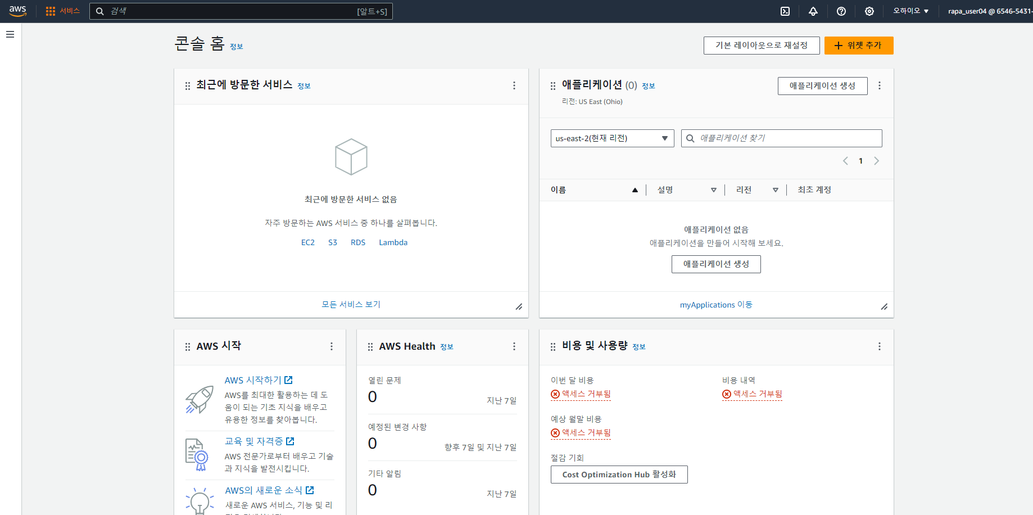The width and height of the screenshot is (1033, 515).
Task: Reset to default layout button
Action: [762, 46]
